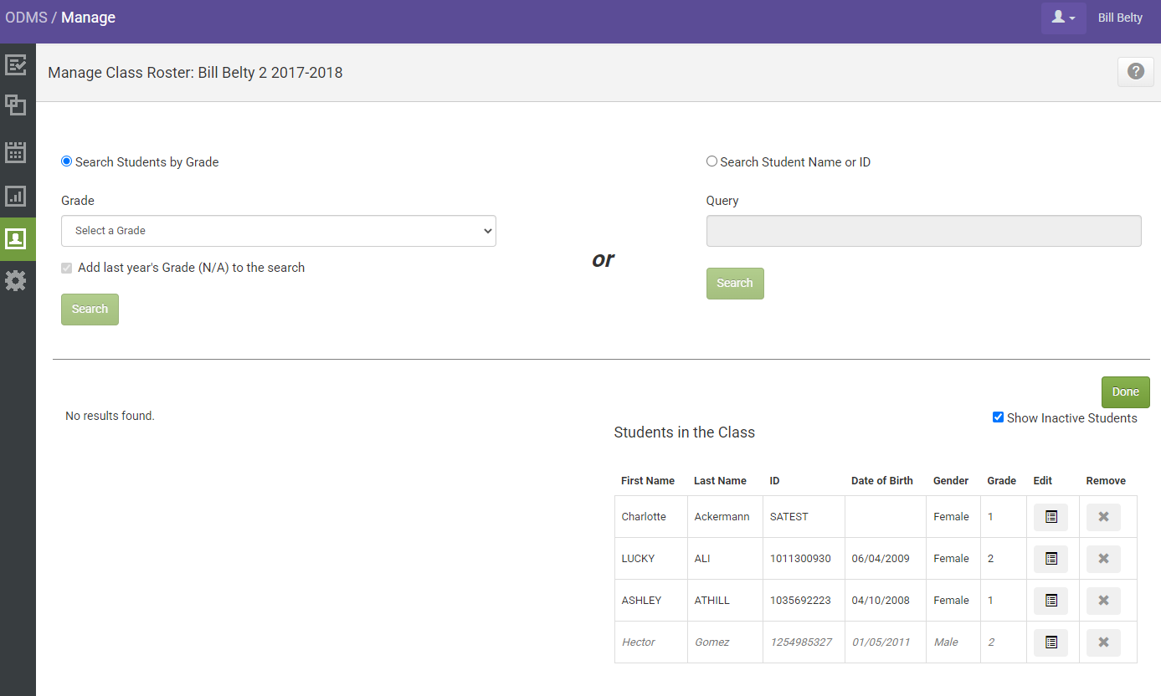
Task: Edit ASHLEY ATHILL's student record
Action: coord(1051,601)
